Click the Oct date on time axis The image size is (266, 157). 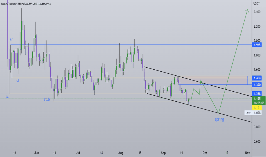205,153
